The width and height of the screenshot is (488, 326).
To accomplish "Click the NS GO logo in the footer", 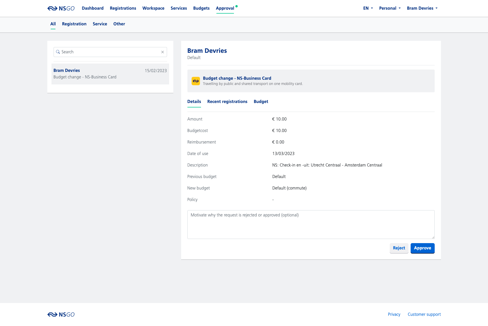I will click(x=61, y=314).
